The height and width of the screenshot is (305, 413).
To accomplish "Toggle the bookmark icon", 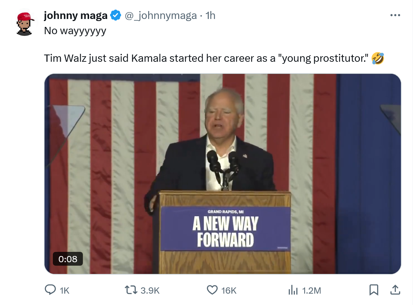I will click(374, 290).
